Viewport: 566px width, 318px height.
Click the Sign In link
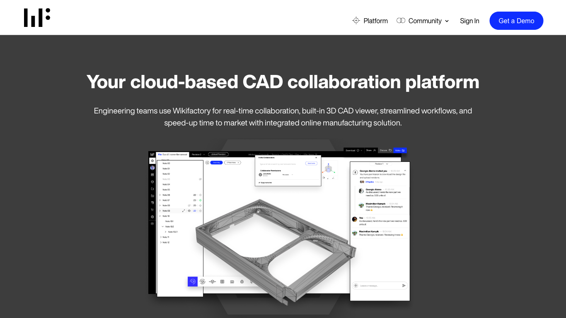[x=469, y=21]
